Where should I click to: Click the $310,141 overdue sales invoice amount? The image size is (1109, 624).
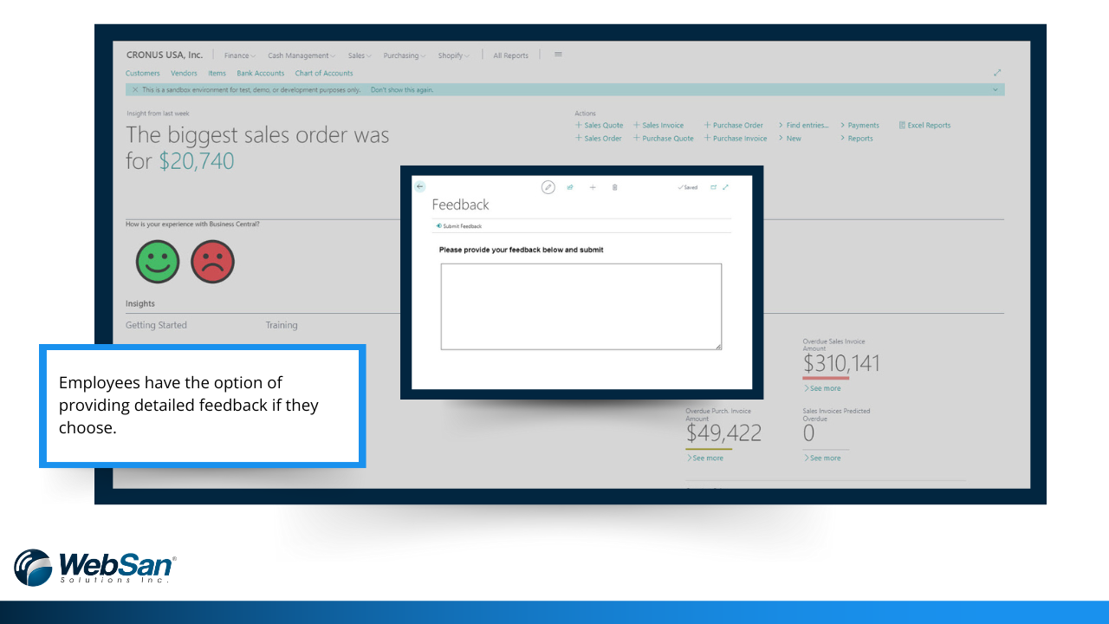point(841,363)
